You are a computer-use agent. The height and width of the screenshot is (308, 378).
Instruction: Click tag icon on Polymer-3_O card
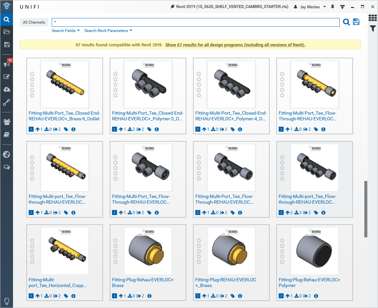(149, 129)
